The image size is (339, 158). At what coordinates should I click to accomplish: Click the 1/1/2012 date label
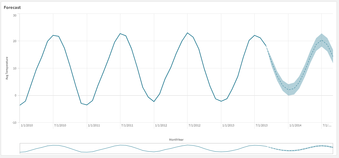click(x=161, y=125)
